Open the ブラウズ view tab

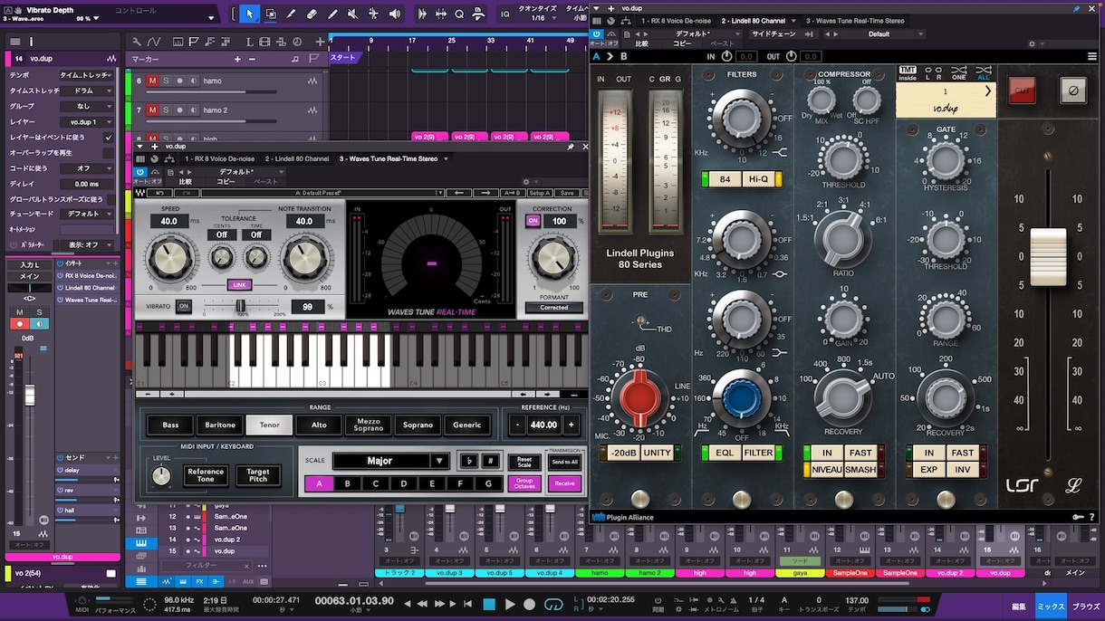coord(1086,607)
